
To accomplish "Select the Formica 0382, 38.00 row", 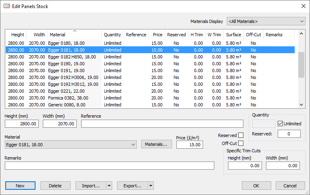I will click(x=73, y=98).
